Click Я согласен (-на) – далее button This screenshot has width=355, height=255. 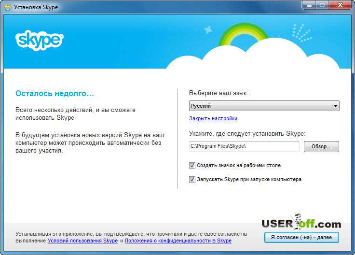(x=301, y=237)
